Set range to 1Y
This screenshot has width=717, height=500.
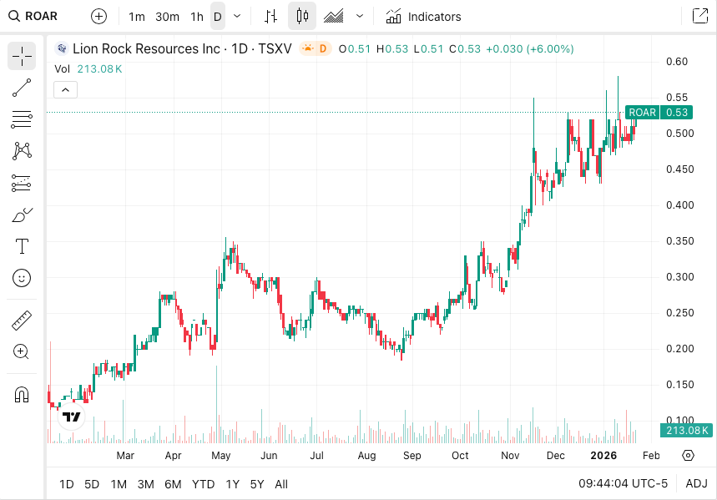[x=233, y=484]
